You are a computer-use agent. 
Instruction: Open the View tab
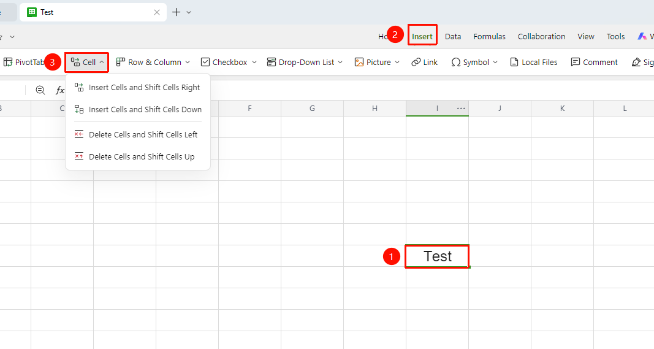point(585,37)
